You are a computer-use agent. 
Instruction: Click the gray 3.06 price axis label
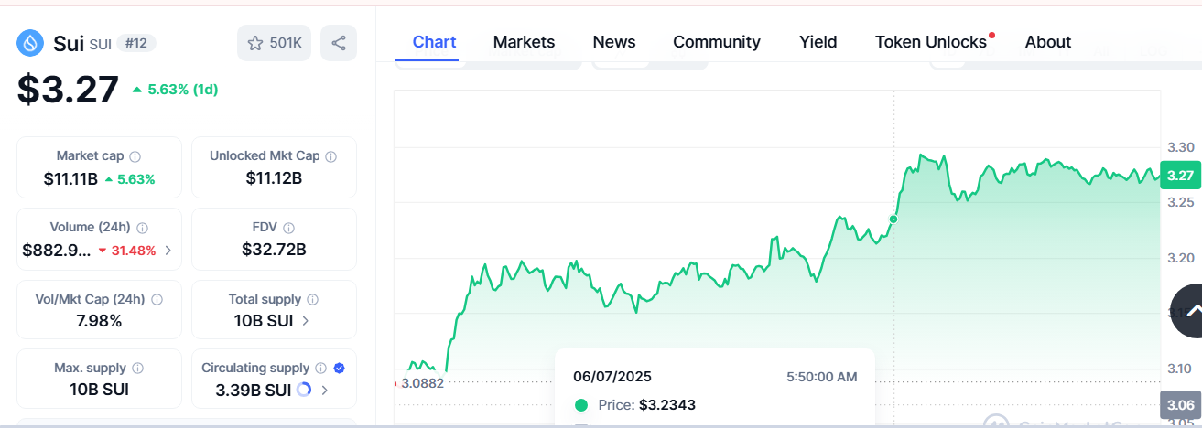tap(1180, 404)
